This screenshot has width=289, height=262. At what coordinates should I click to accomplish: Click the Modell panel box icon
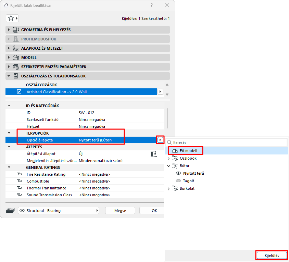point(16,58)
